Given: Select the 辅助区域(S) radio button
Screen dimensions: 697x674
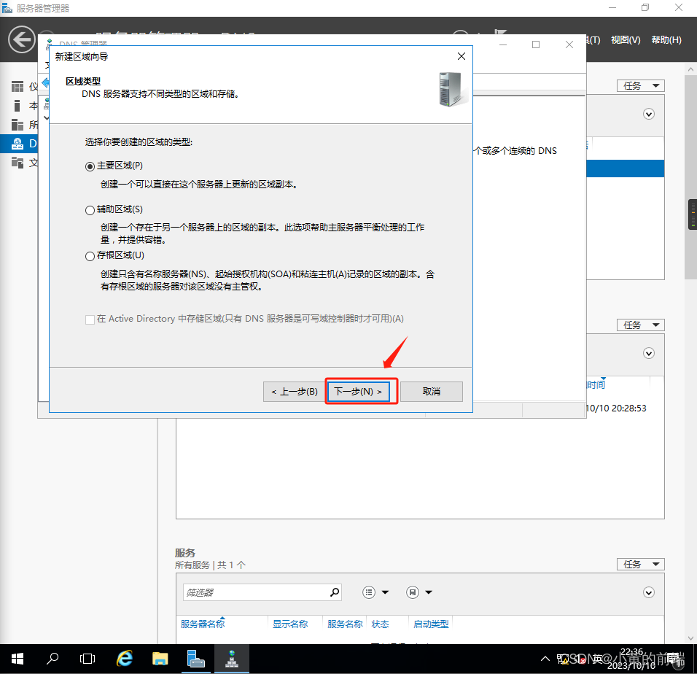Looking at the screenshot, I should tap(90, 210).
